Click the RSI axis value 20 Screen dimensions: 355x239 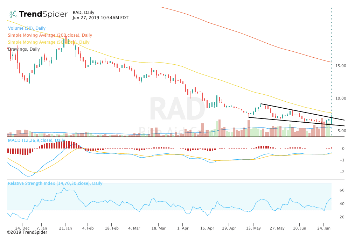click(342, 217)
